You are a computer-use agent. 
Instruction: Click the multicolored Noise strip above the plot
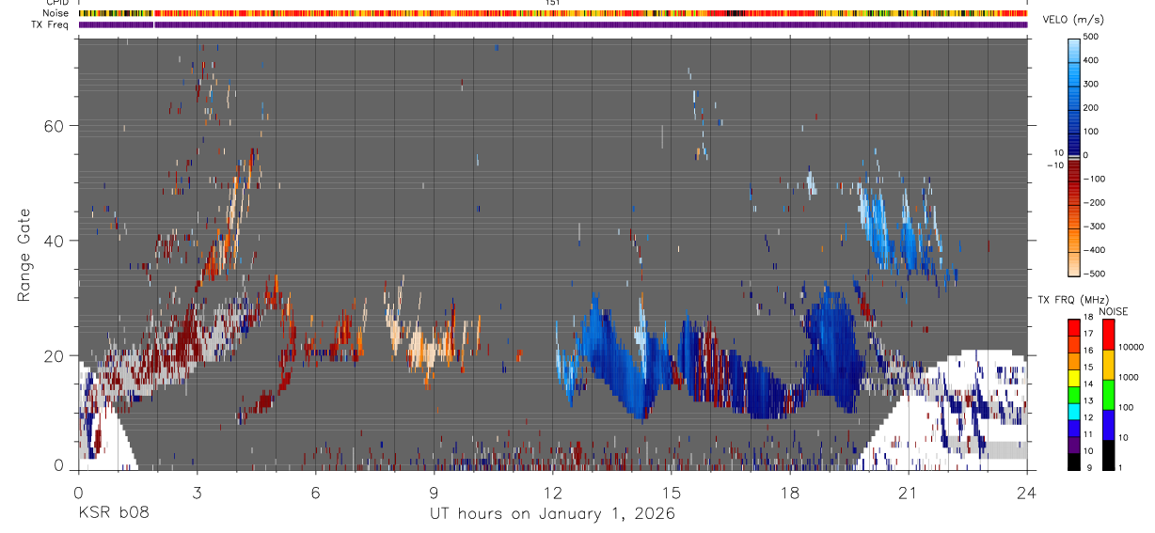click(553, 13)
